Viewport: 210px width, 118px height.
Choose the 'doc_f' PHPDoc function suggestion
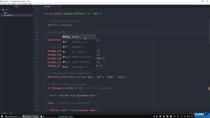78,57
